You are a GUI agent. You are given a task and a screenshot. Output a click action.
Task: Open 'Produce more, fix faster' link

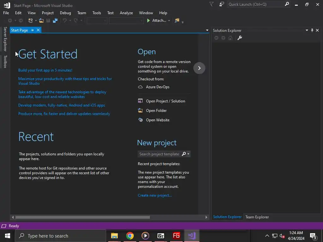pos(64,113)
